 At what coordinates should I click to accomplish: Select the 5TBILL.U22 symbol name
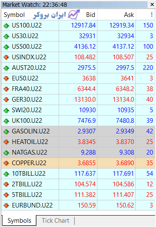click(27, 194)
